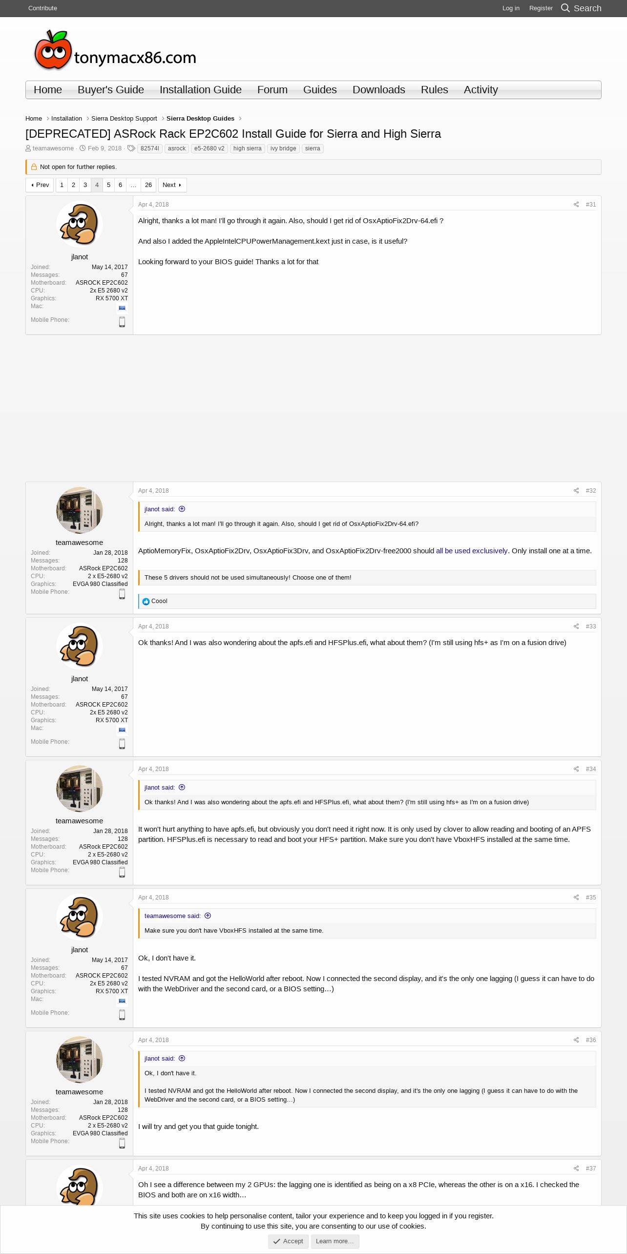Go to next page with Next button

point(172,185)
